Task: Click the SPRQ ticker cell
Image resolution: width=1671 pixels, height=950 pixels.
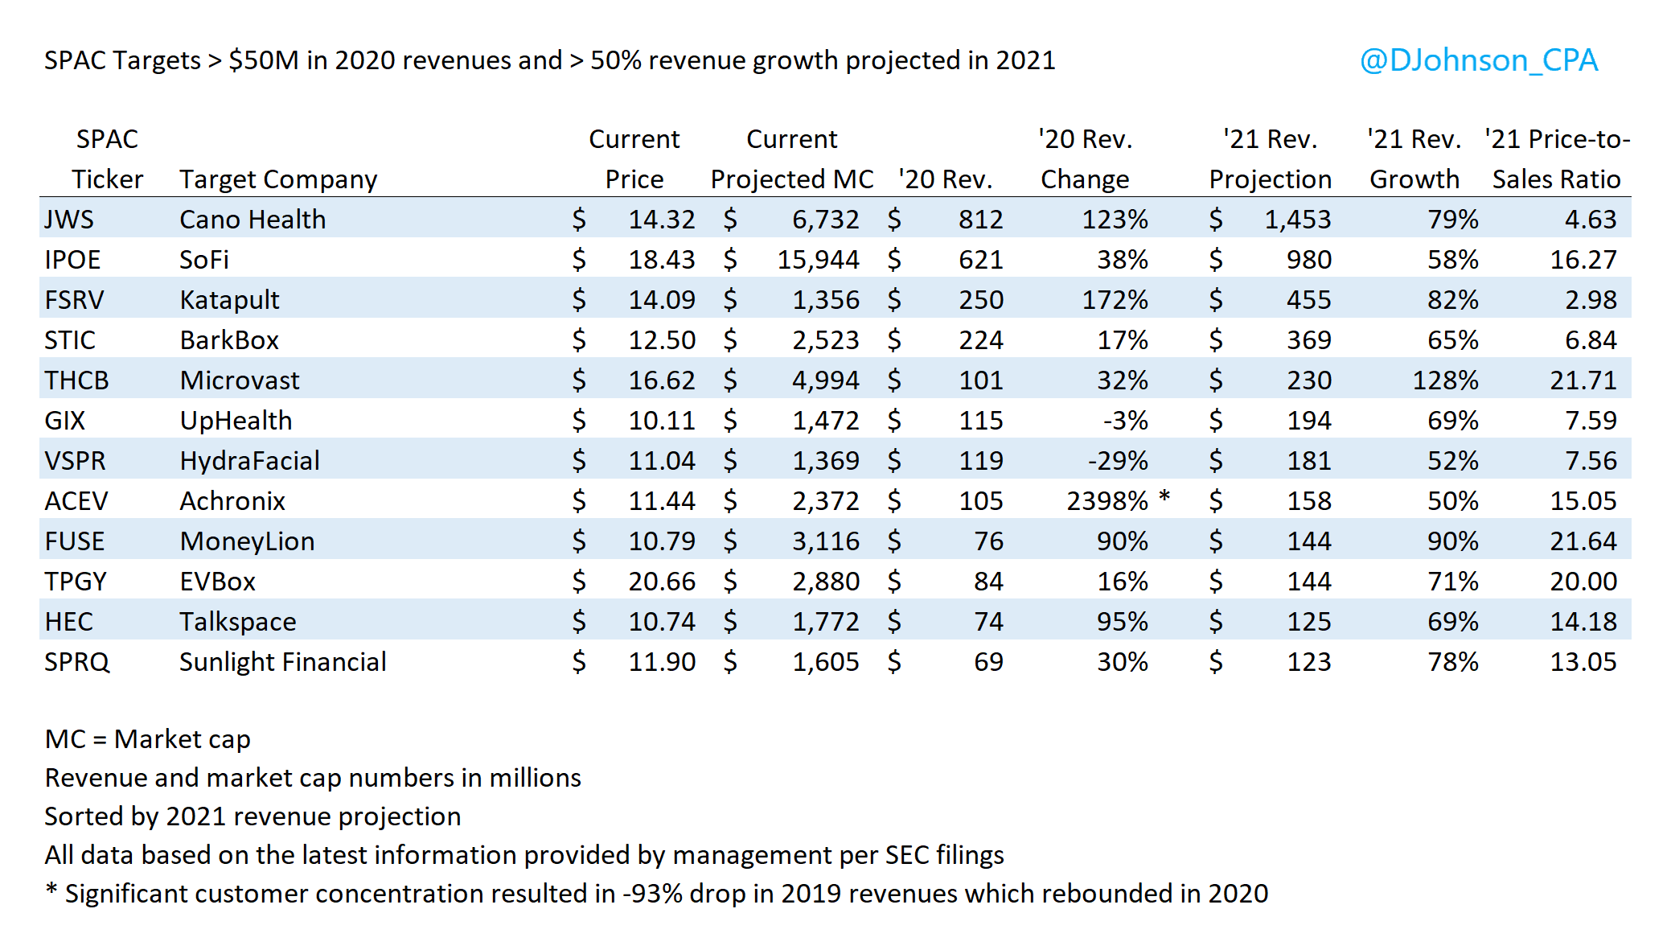Action: (x=76, y=662)
